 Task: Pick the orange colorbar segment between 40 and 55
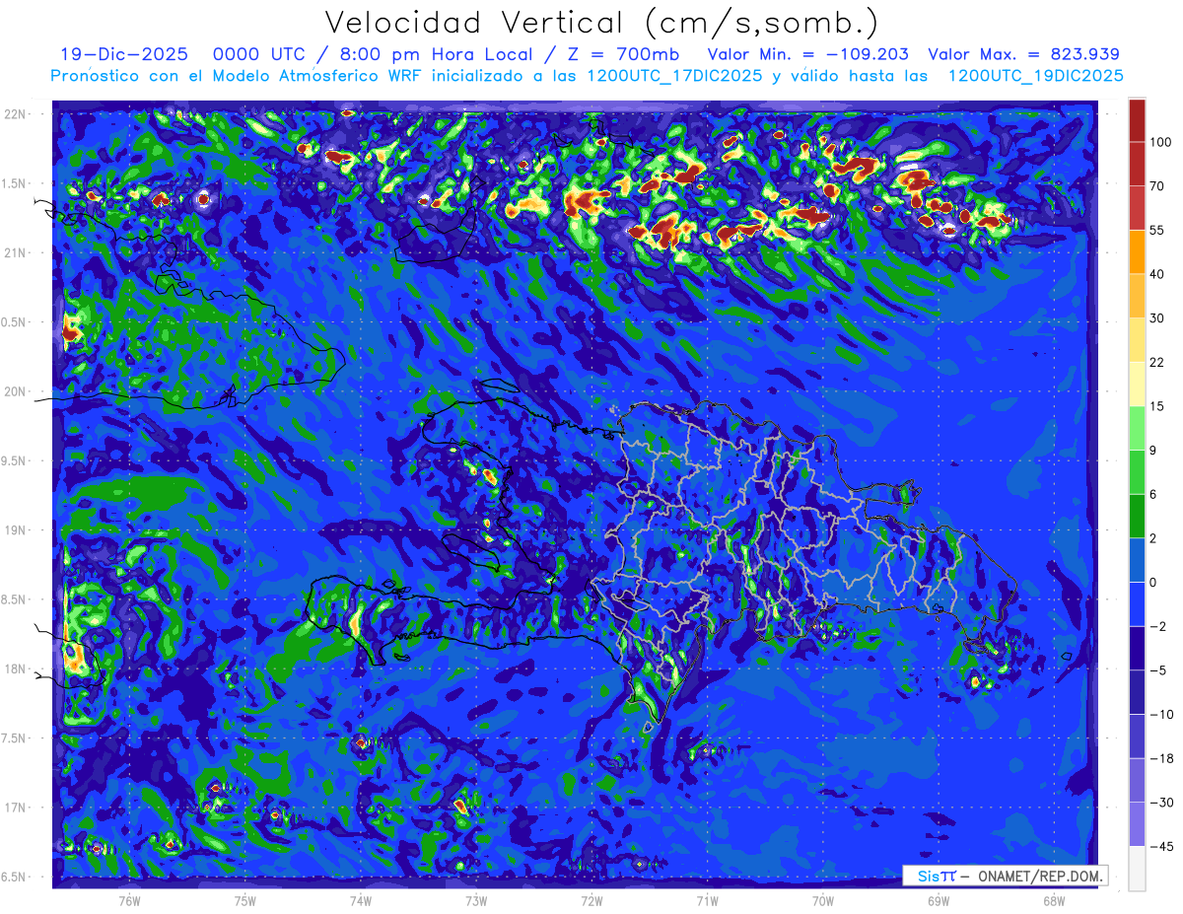click(1137, 251)
